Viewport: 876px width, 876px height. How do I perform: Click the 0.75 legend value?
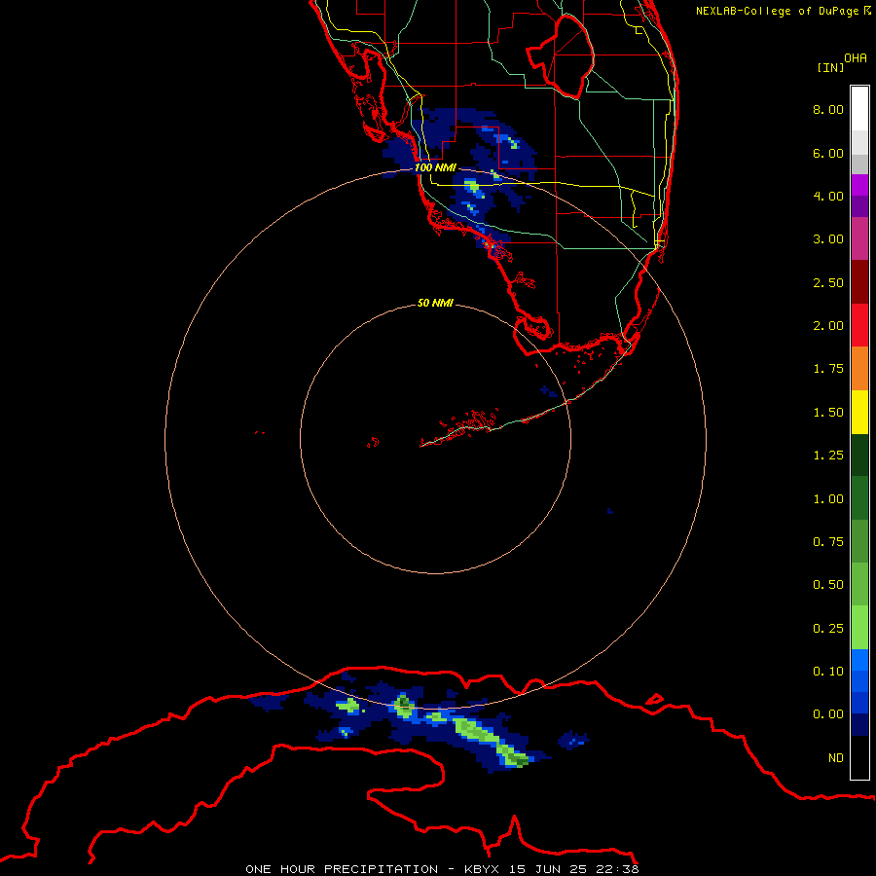pos(828,542)
